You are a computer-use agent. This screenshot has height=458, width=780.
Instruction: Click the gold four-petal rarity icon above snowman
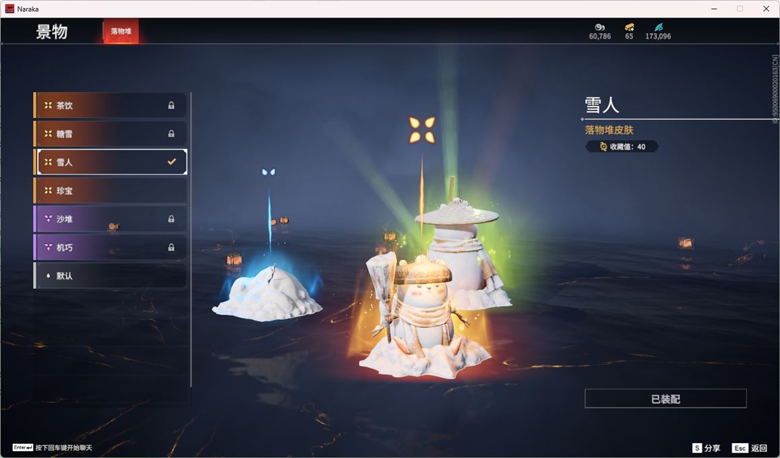click(422, 129)
